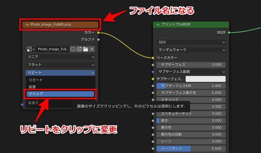The height and width of the screenshot is (153, 261).
Task: Collapse the プリンシプルBSDF node
Action: click(158, 24)
